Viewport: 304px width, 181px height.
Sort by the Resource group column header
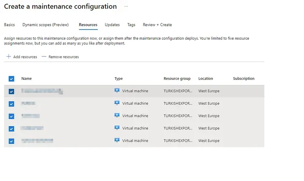pyautogui.click(x=177, y=78)
